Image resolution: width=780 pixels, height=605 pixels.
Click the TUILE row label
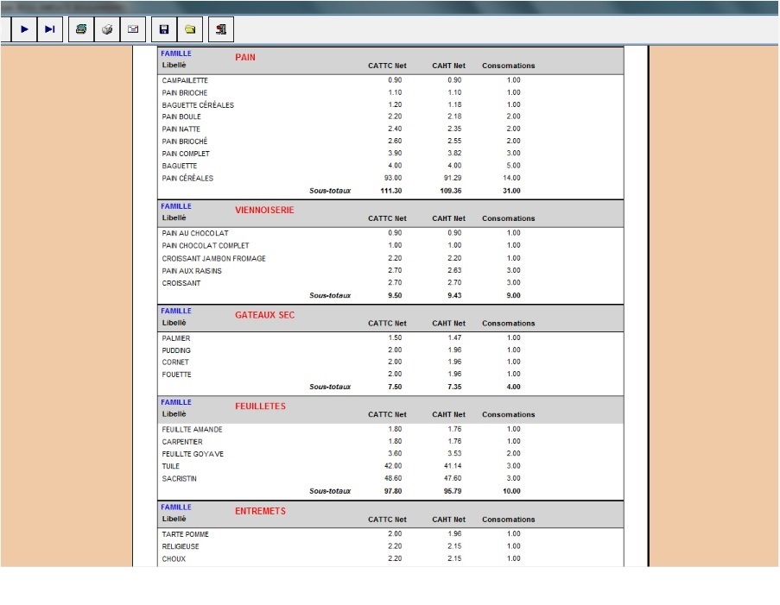(171, 466)
